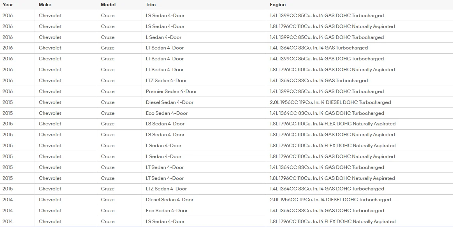This screenshot has width=453, height=227.
Task: Select "L Sedan 4-Door" in the 2016 row
Action: coord(163,37)
